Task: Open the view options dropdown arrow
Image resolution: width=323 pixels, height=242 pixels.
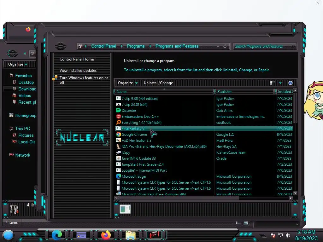Action: [280, 83]
